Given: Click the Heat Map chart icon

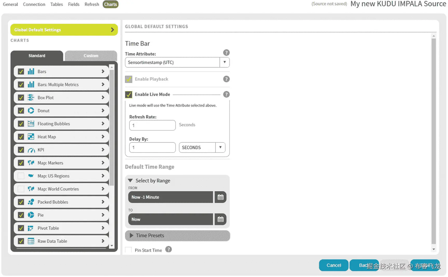Looking at the screenshot, I should click(x=31, y=137).
